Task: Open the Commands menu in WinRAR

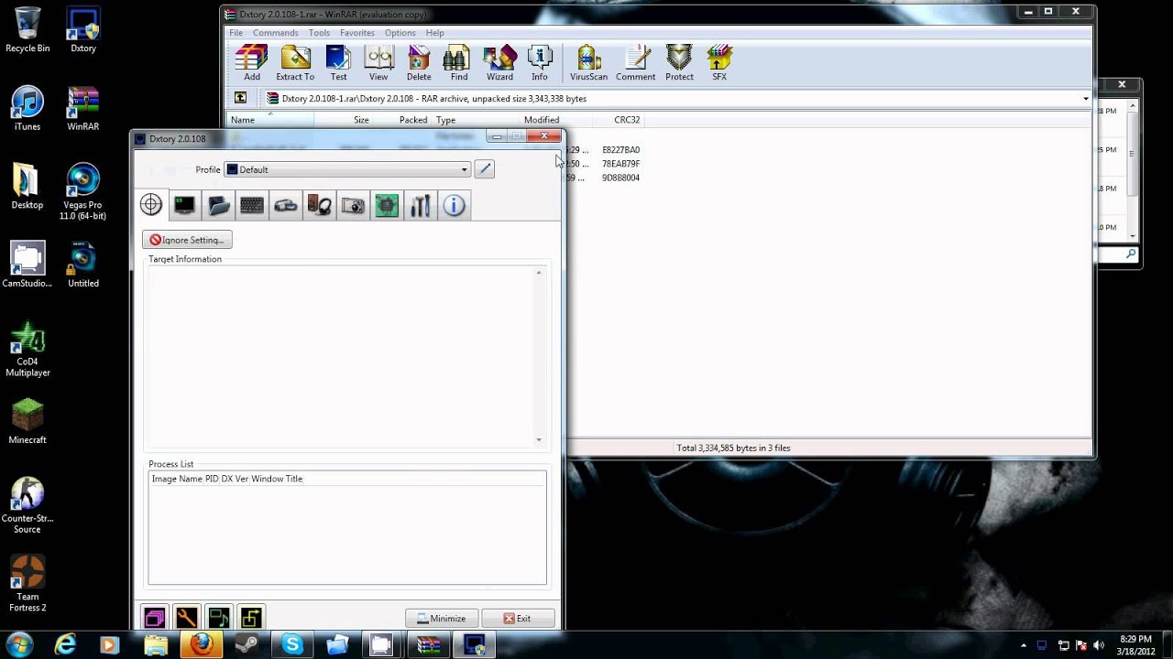Action: pos(275,33)
